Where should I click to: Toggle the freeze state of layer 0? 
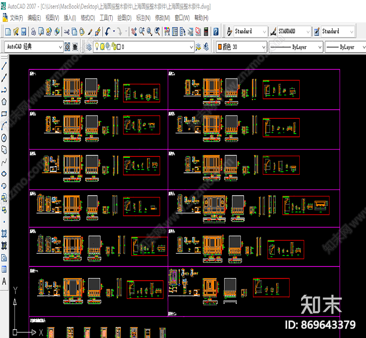pyautogui.click(x=102, y=47)
